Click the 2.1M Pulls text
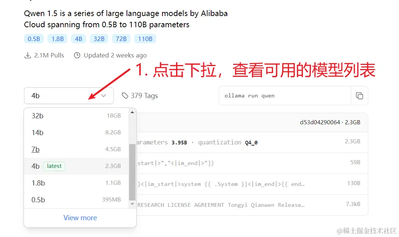This screenshot has width=399, height=237. pyautogui.click(x=49, y=55)
